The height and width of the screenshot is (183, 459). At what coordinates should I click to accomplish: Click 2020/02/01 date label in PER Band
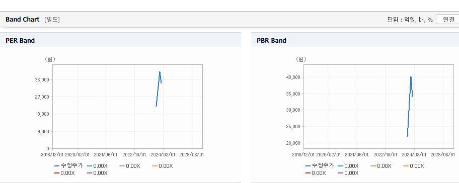78,154
